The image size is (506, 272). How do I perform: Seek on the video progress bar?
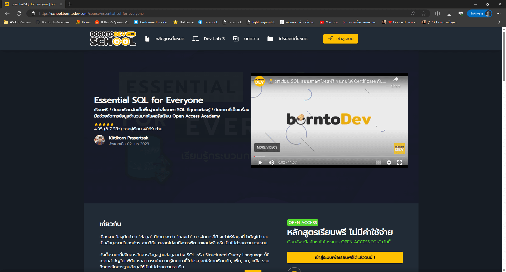329,157
